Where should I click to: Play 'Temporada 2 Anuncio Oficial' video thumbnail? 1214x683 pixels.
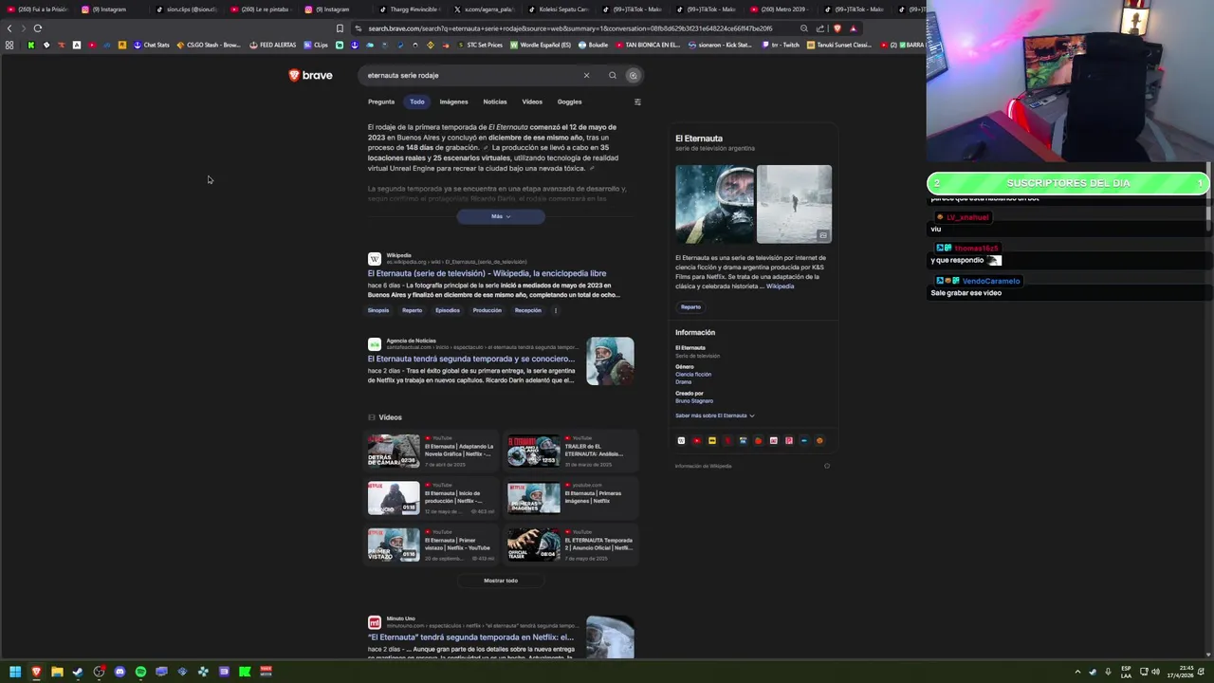pyautogui.click(x=534, y=545)
